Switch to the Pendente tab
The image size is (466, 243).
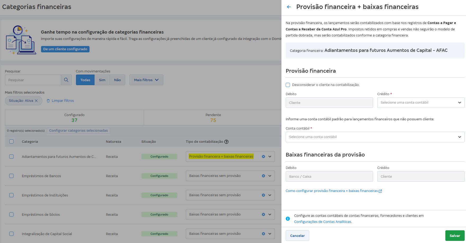click(x=213, y=117)
